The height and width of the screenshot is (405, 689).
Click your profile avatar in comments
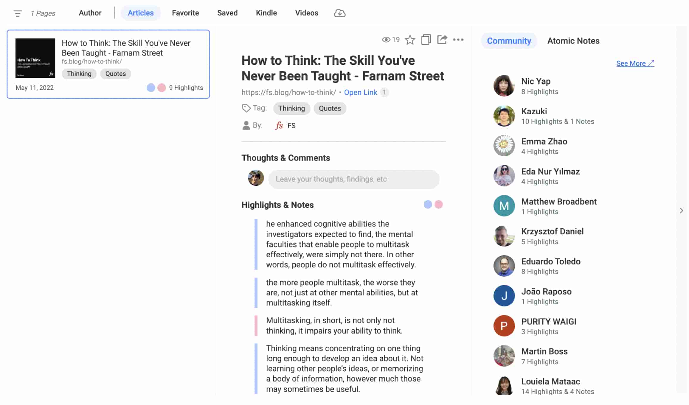coord(256,178)
